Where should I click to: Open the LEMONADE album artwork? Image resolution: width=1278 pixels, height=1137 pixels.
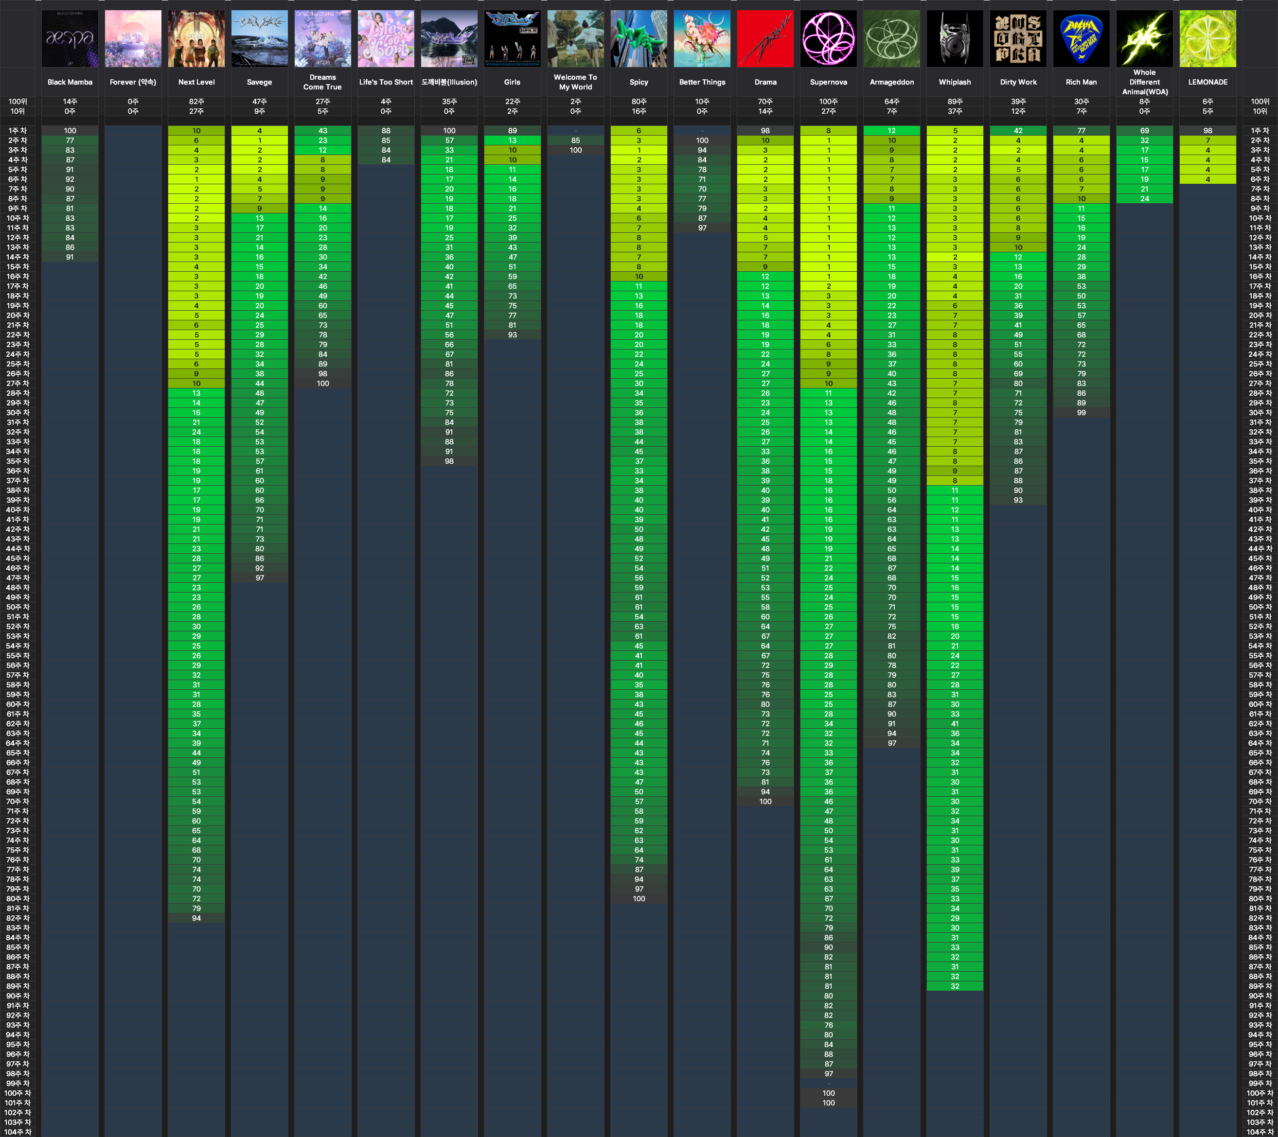1208,38
